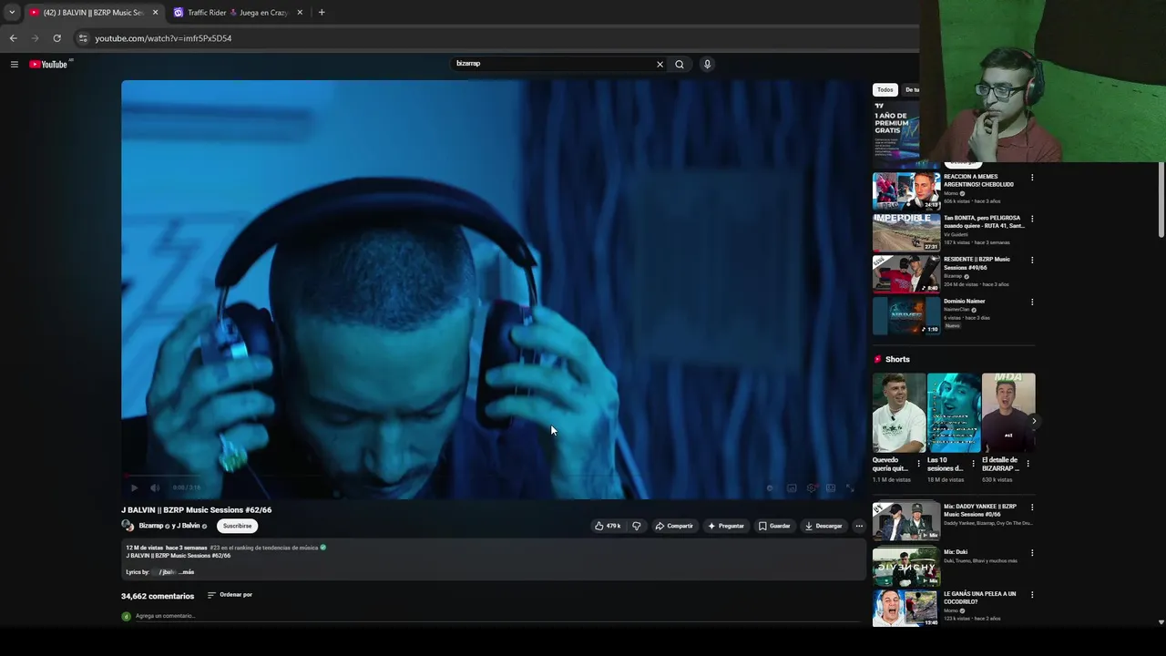The image size is (1166, 656).
Task: Open options menu for Tan BONITA pero PELIGROSA
Action: [1032, 219]
